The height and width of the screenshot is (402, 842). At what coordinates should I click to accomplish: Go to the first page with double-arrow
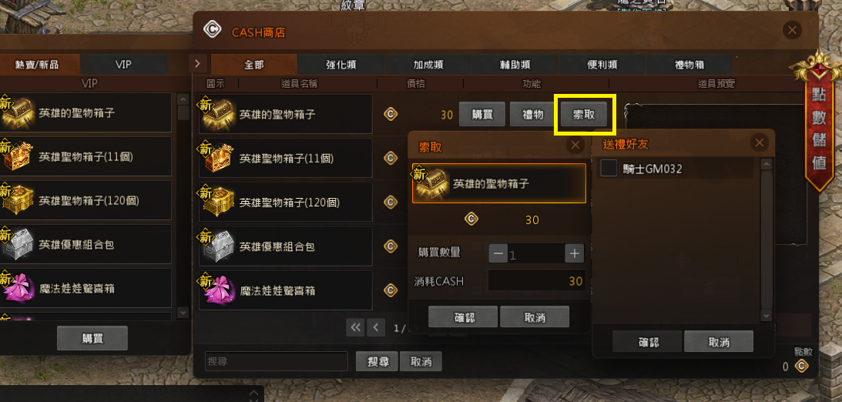[355, 327]
